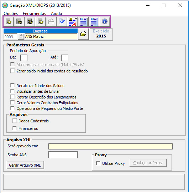Click the Gerar Arquivo XML button

[25, 165]
